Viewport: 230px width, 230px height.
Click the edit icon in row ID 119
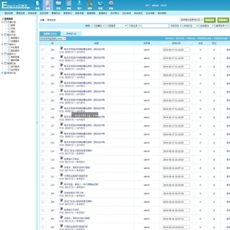(61, 107)
